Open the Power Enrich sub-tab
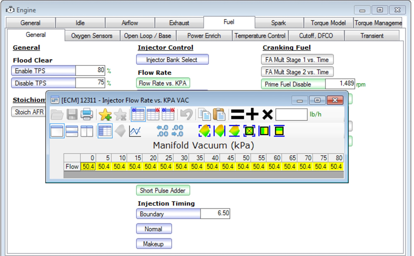This screenshot has width=414, height=256. coord(204,36)
